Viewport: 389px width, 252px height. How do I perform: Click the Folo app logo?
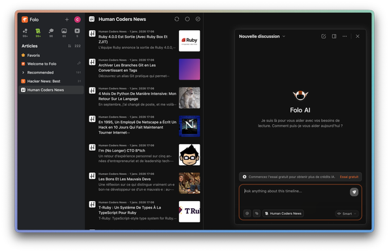[x=25, y=20]
